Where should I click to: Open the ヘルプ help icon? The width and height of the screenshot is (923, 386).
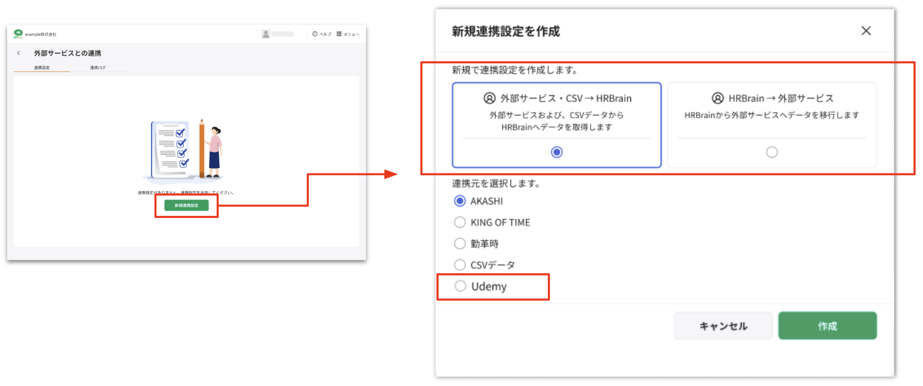coord(315,34)
